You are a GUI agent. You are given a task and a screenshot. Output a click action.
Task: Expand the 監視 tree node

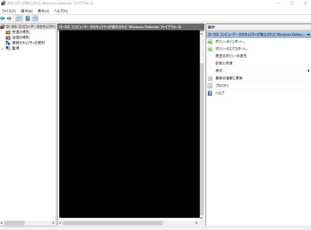coord(2,48)
